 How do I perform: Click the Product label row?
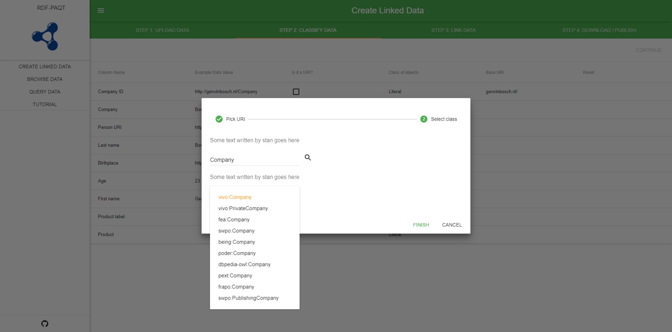pyautogui.click(x=111, y=217)
